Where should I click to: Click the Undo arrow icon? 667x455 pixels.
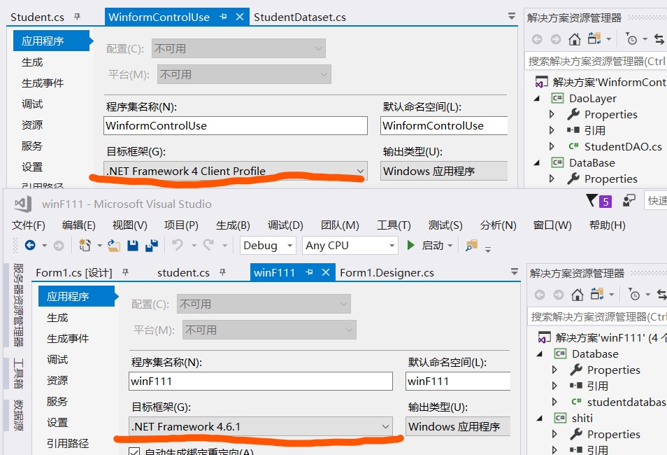[178, 245]
